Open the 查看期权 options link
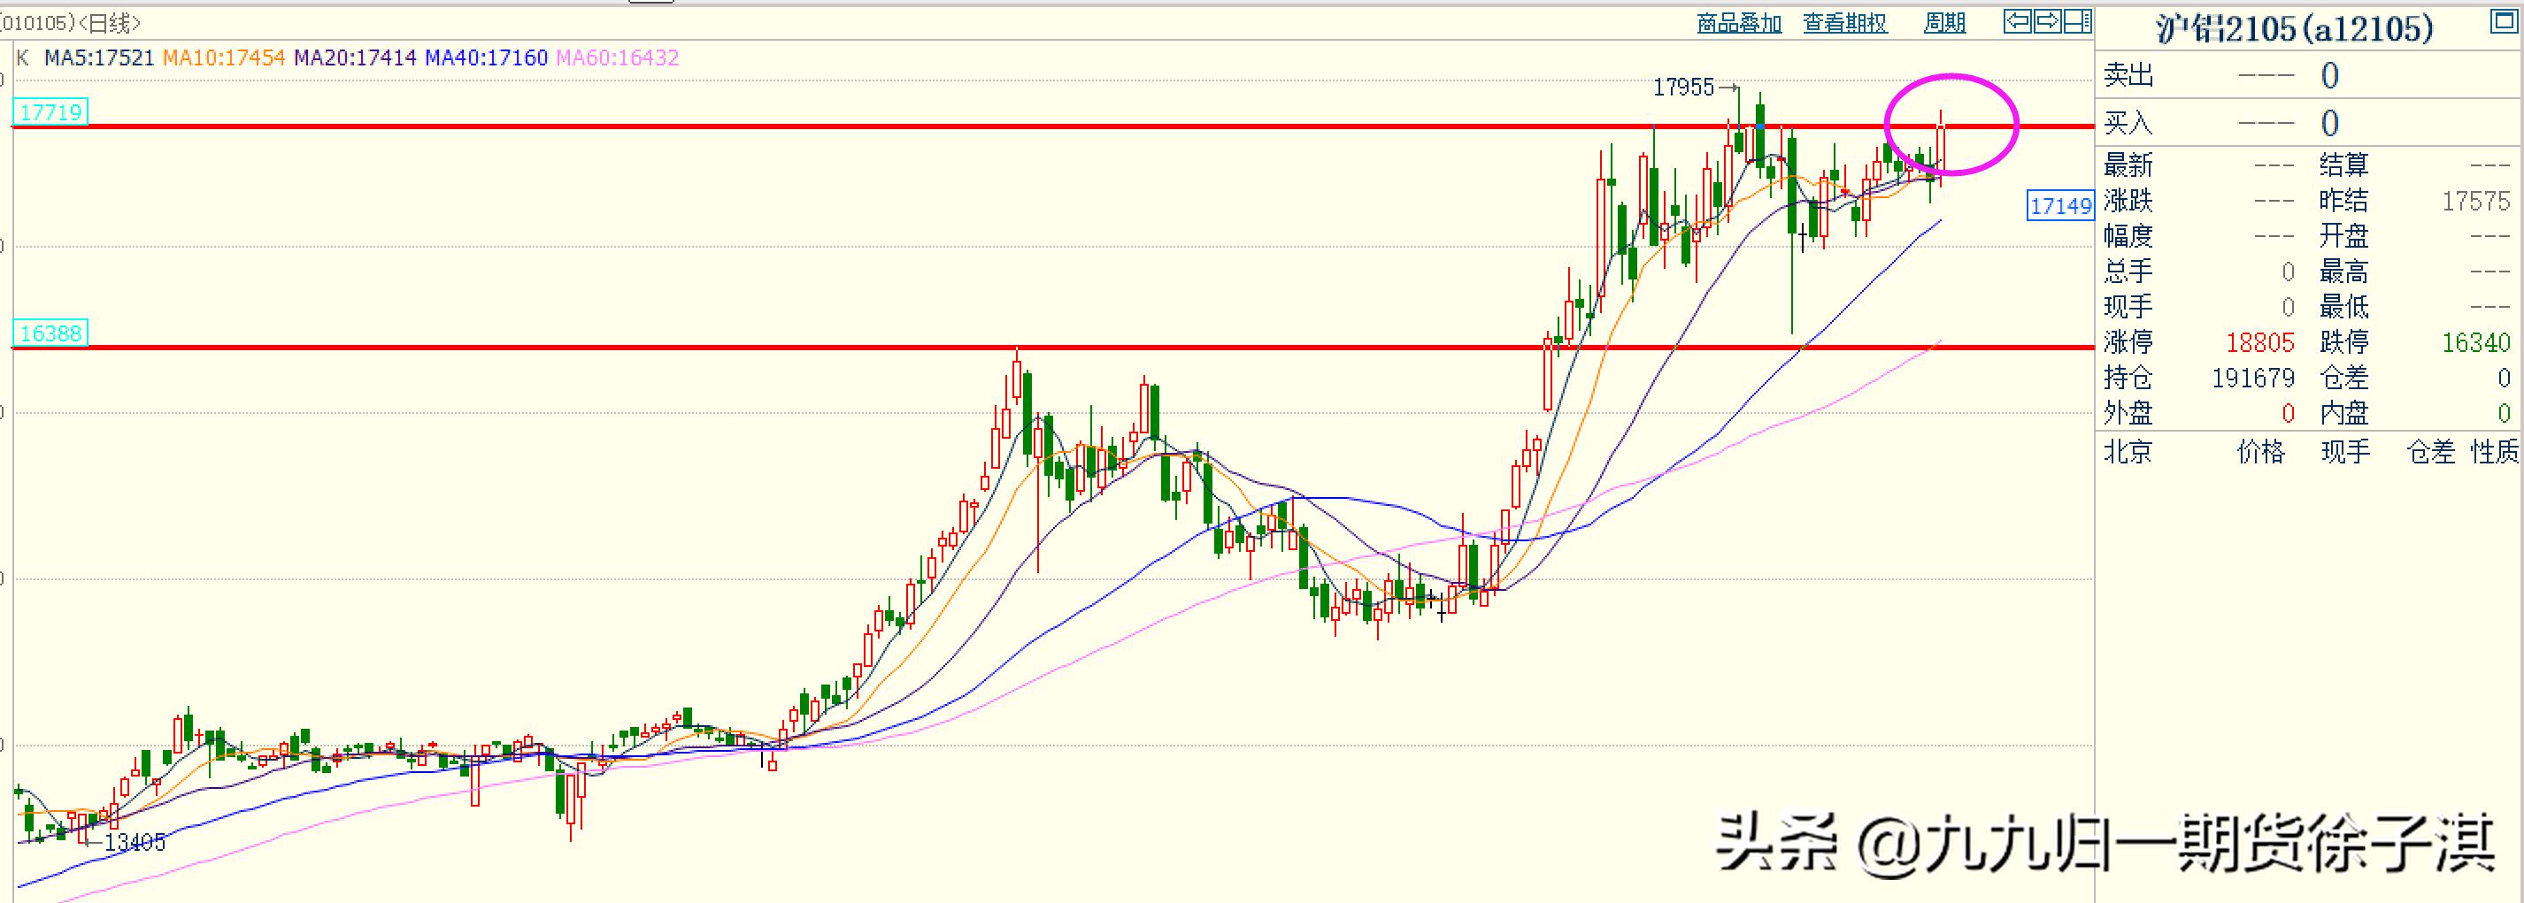 (1845, 24)
